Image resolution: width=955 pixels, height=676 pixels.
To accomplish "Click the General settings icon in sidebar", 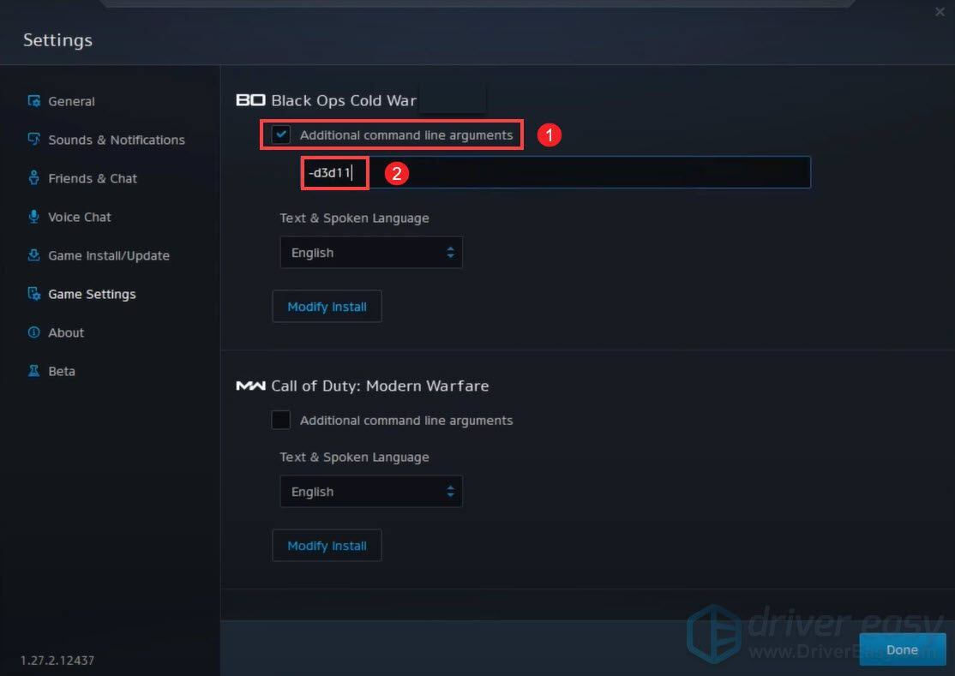I will point(34,101).
